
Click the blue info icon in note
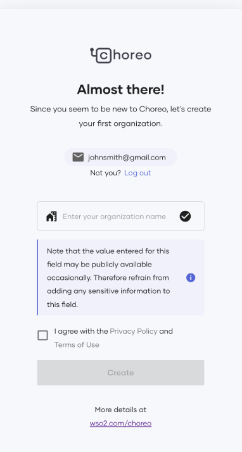[191, 278]
